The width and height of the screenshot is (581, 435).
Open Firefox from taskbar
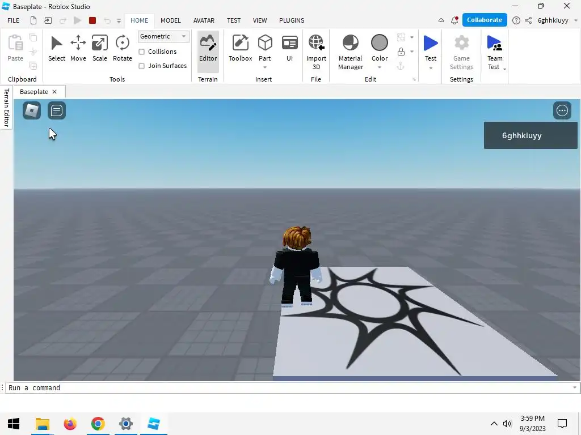pos(70,424)
